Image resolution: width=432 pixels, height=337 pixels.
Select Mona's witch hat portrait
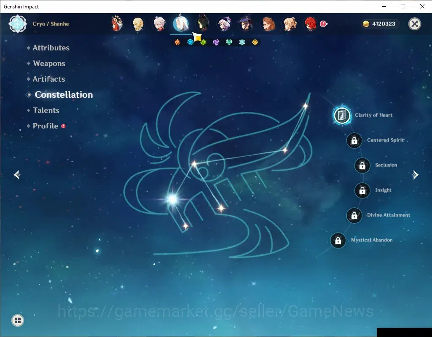[x=246, y=24]
